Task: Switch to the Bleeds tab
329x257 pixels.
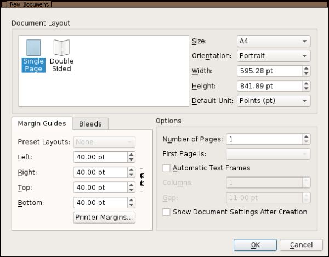Action: coord(90,124)
